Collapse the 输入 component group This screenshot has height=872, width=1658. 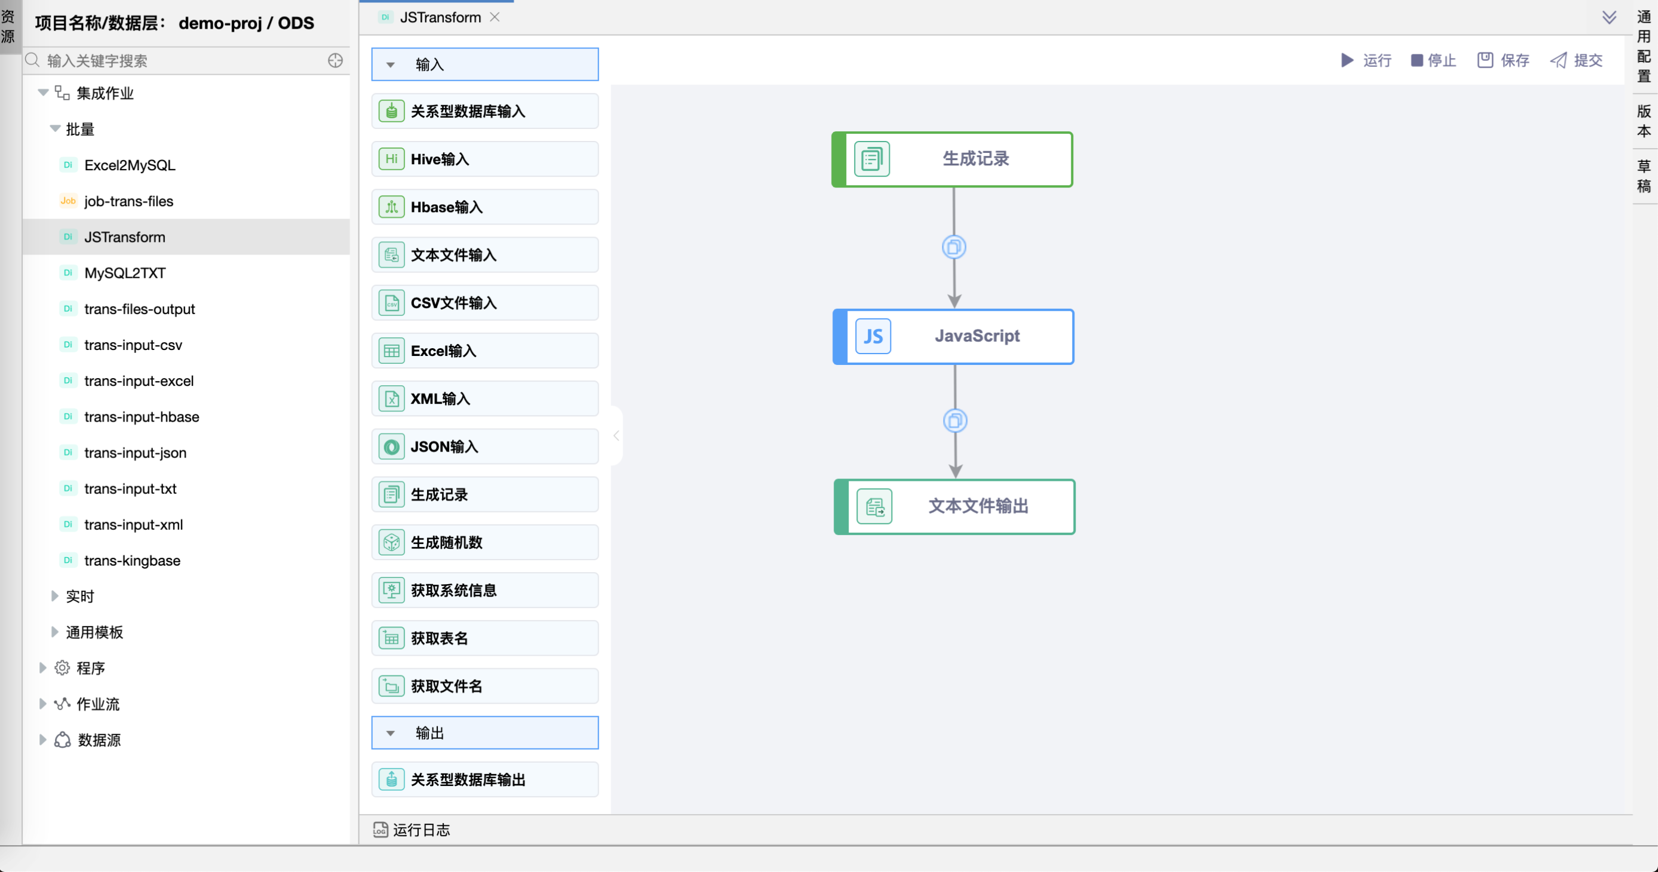391,65
